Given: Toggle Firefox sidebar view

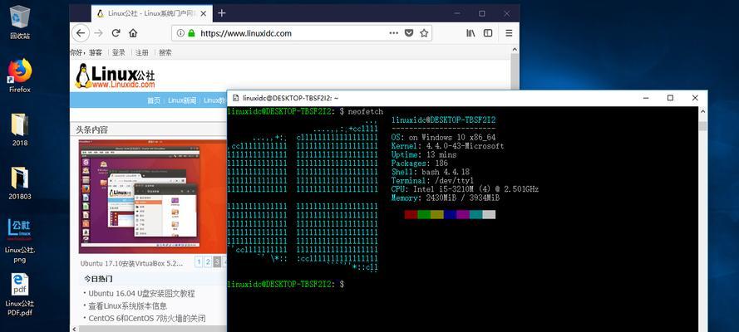Looking at the screenshot, I should click(488, 33).
